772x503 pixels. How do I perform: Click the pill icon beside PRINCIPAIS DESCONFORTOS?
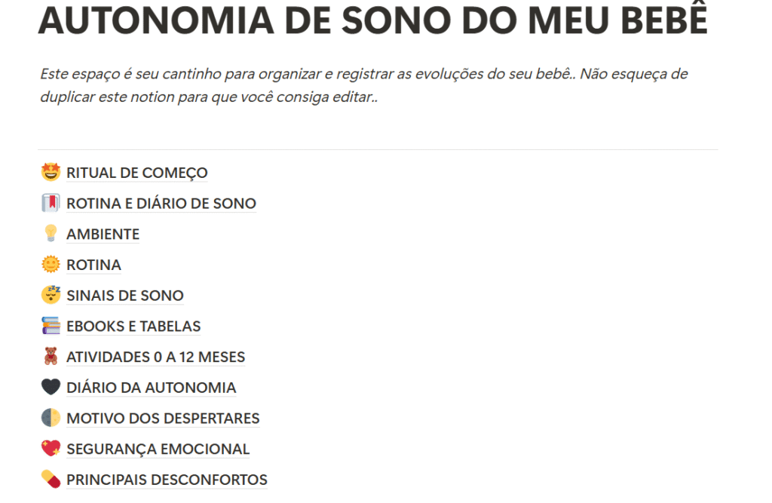click(51, 480)
